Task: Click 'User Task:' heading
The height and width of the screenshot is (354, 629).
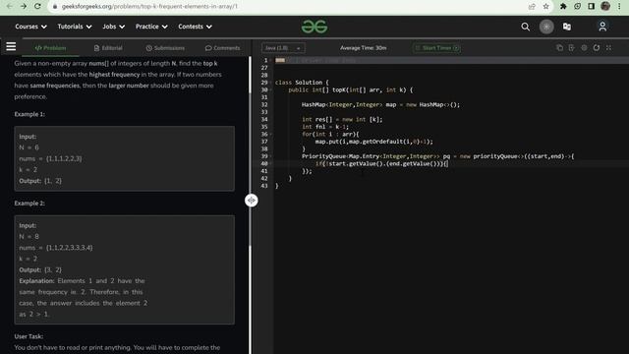Action: click(29, 336)
